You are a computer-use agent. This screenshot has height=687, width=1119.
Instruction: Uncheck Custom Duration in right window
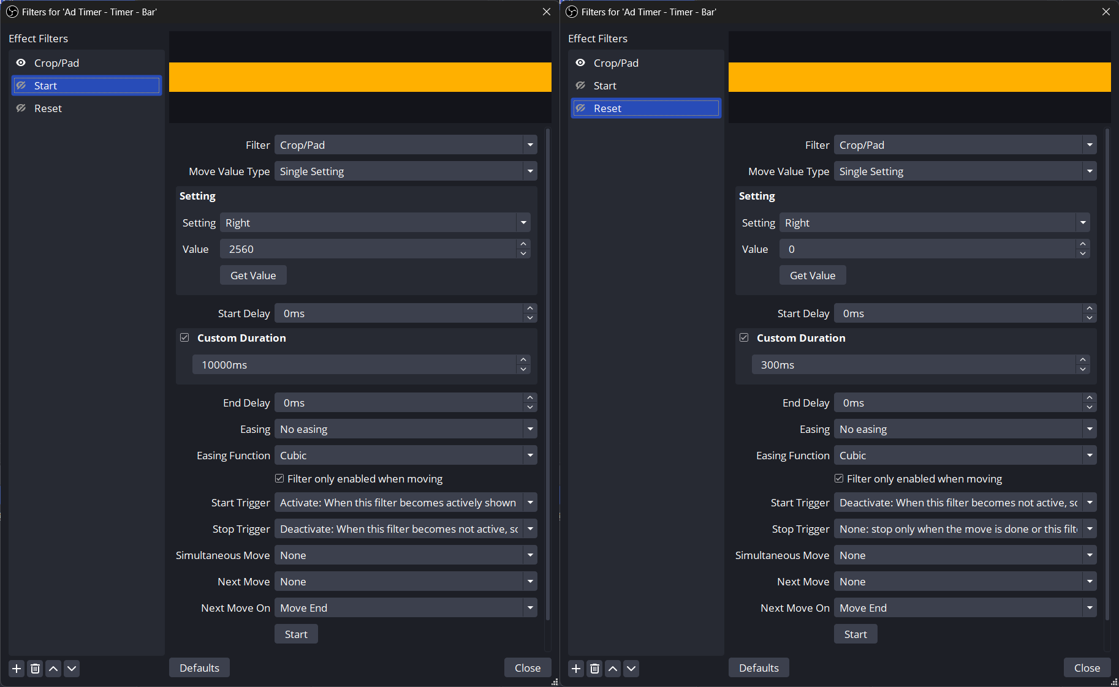(744, 338)
